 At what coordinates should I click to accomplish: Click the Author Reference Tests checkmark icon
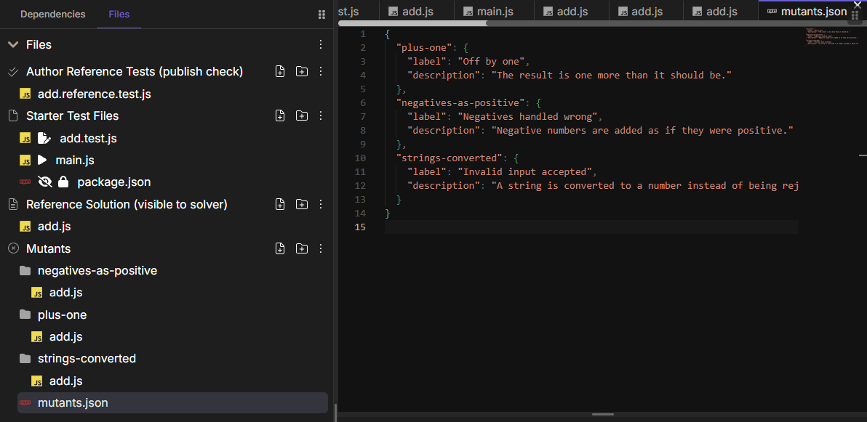pos(13,72)
